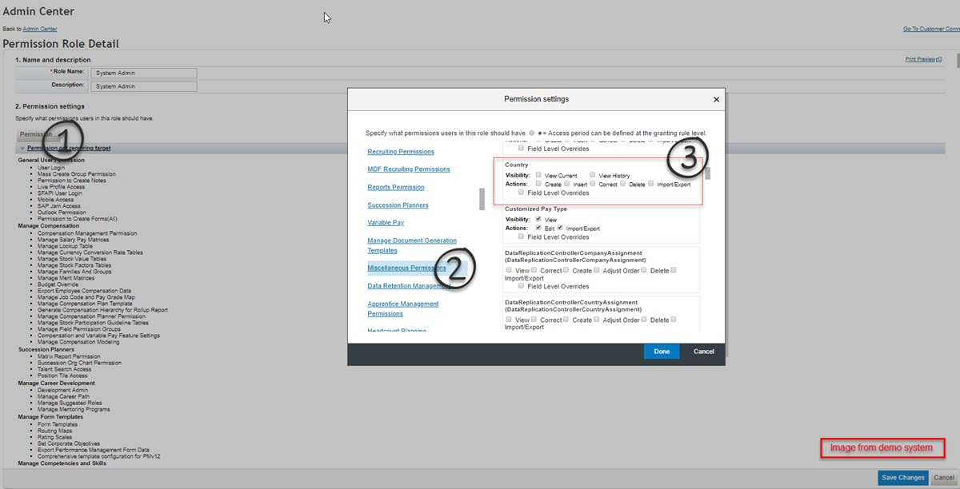Viewport: 960px width, 489px height.
Task: Toggle Country Field Level Overrides checkbox
Action: (522, 193)
